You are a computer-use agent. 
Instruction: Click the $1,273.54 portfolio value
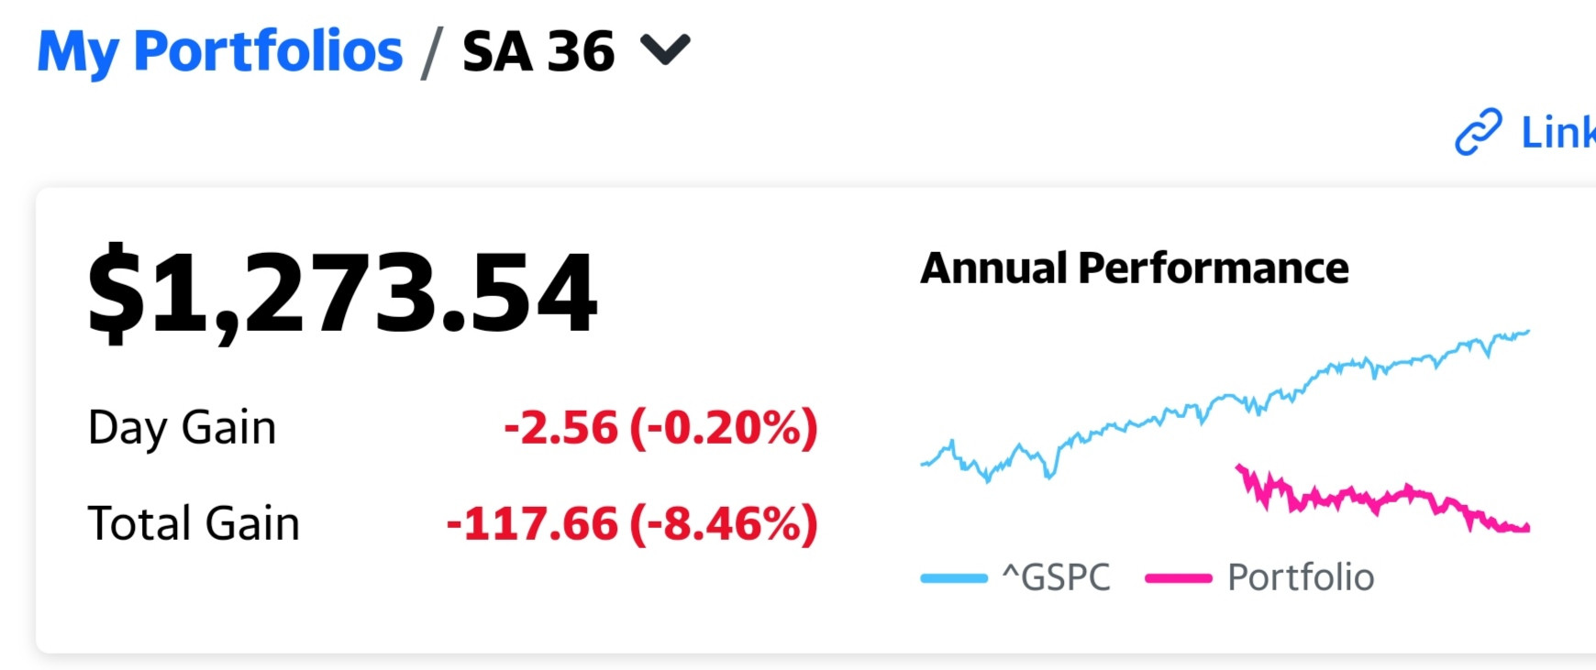(x=342, y=292)
